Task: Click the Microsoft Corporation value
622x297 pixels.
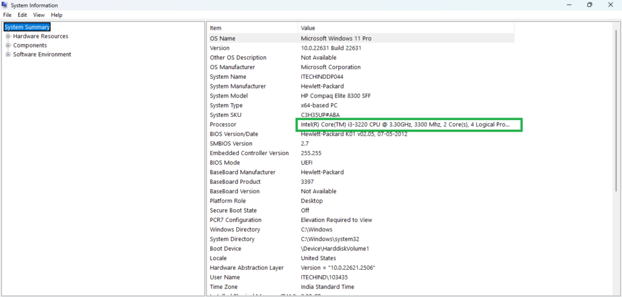Action: point(331,67)
